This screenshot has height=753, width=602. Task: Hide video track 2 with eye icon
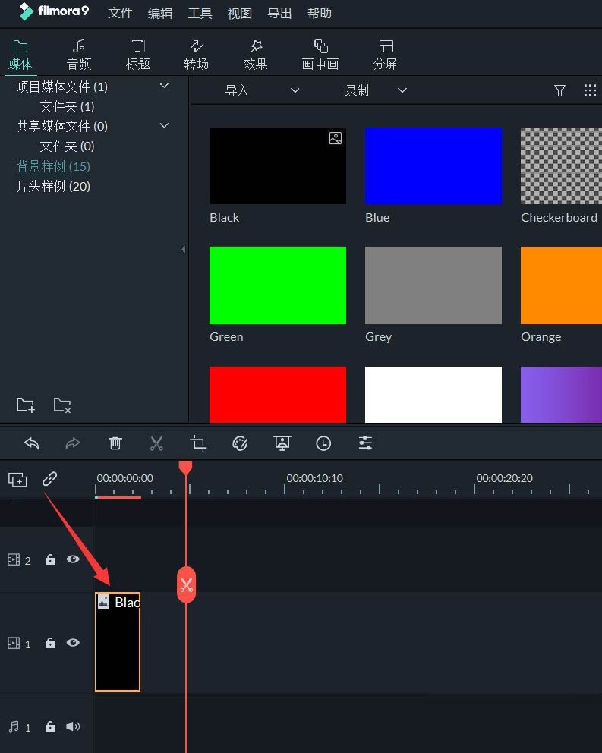tap(73, 559)
